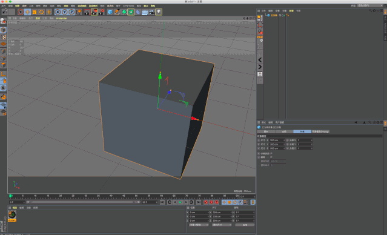Open the coordinate system toggle icon
Screen dimensions: 387x235
point(79,12)
